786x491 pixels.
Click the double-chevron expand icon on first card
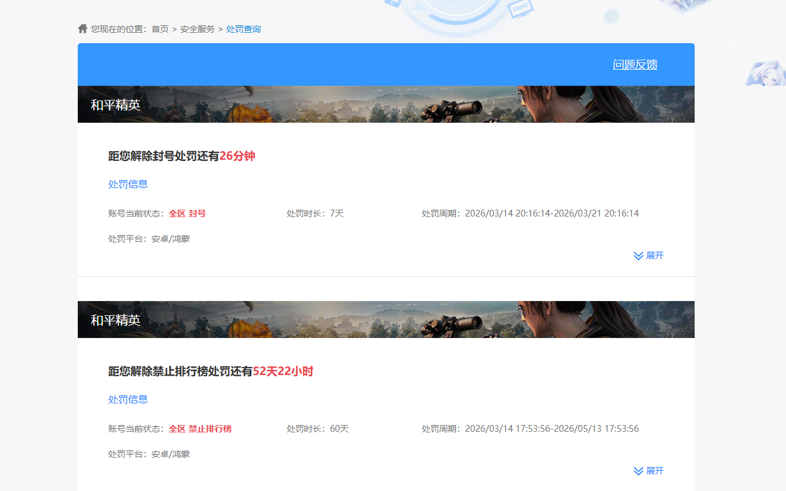pos(637,255)
